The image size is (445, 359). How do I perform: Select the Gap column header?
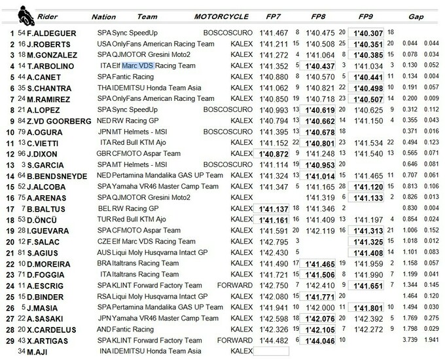pos(415,16)
